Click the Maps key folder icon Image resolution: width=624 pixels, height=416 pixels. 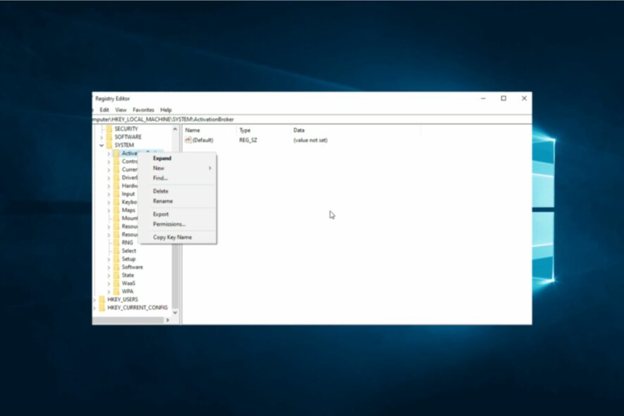116,210
